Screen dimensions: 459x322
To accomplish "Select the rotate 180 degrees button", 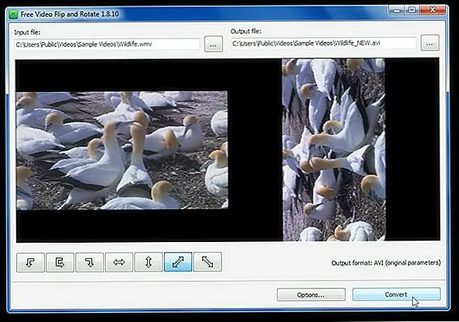I will pyautogui.click(x=60, y=263).
